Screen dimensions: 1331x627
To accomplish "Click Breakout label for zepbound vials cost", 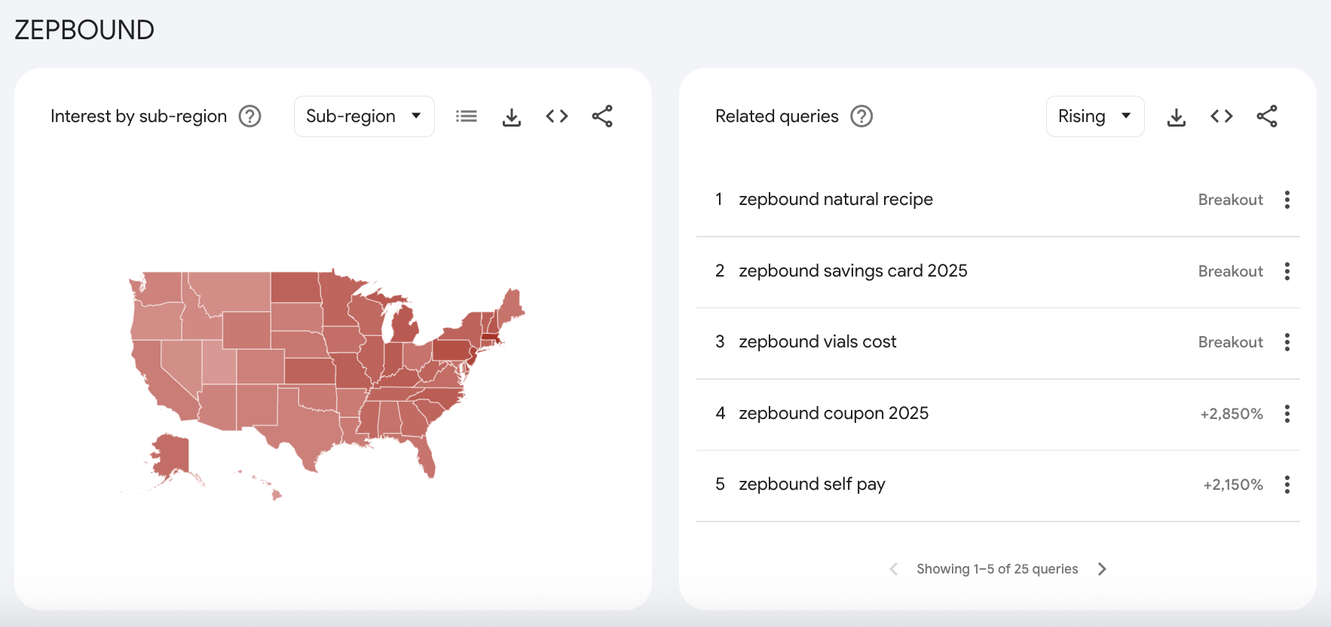I will pos(1231,342).
